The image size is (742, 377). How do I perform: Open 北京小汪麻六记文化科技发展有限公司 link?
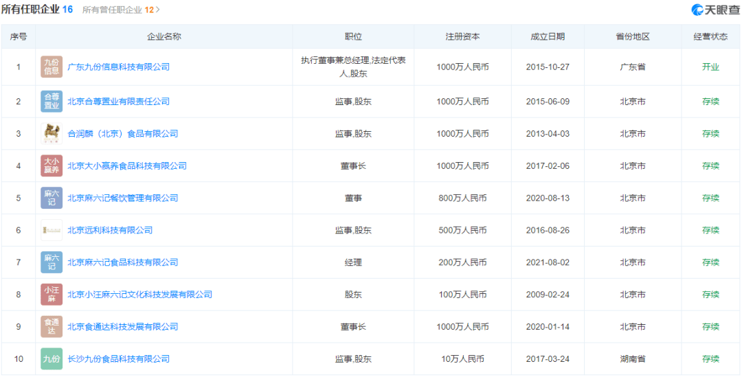(x=139, y=295)
